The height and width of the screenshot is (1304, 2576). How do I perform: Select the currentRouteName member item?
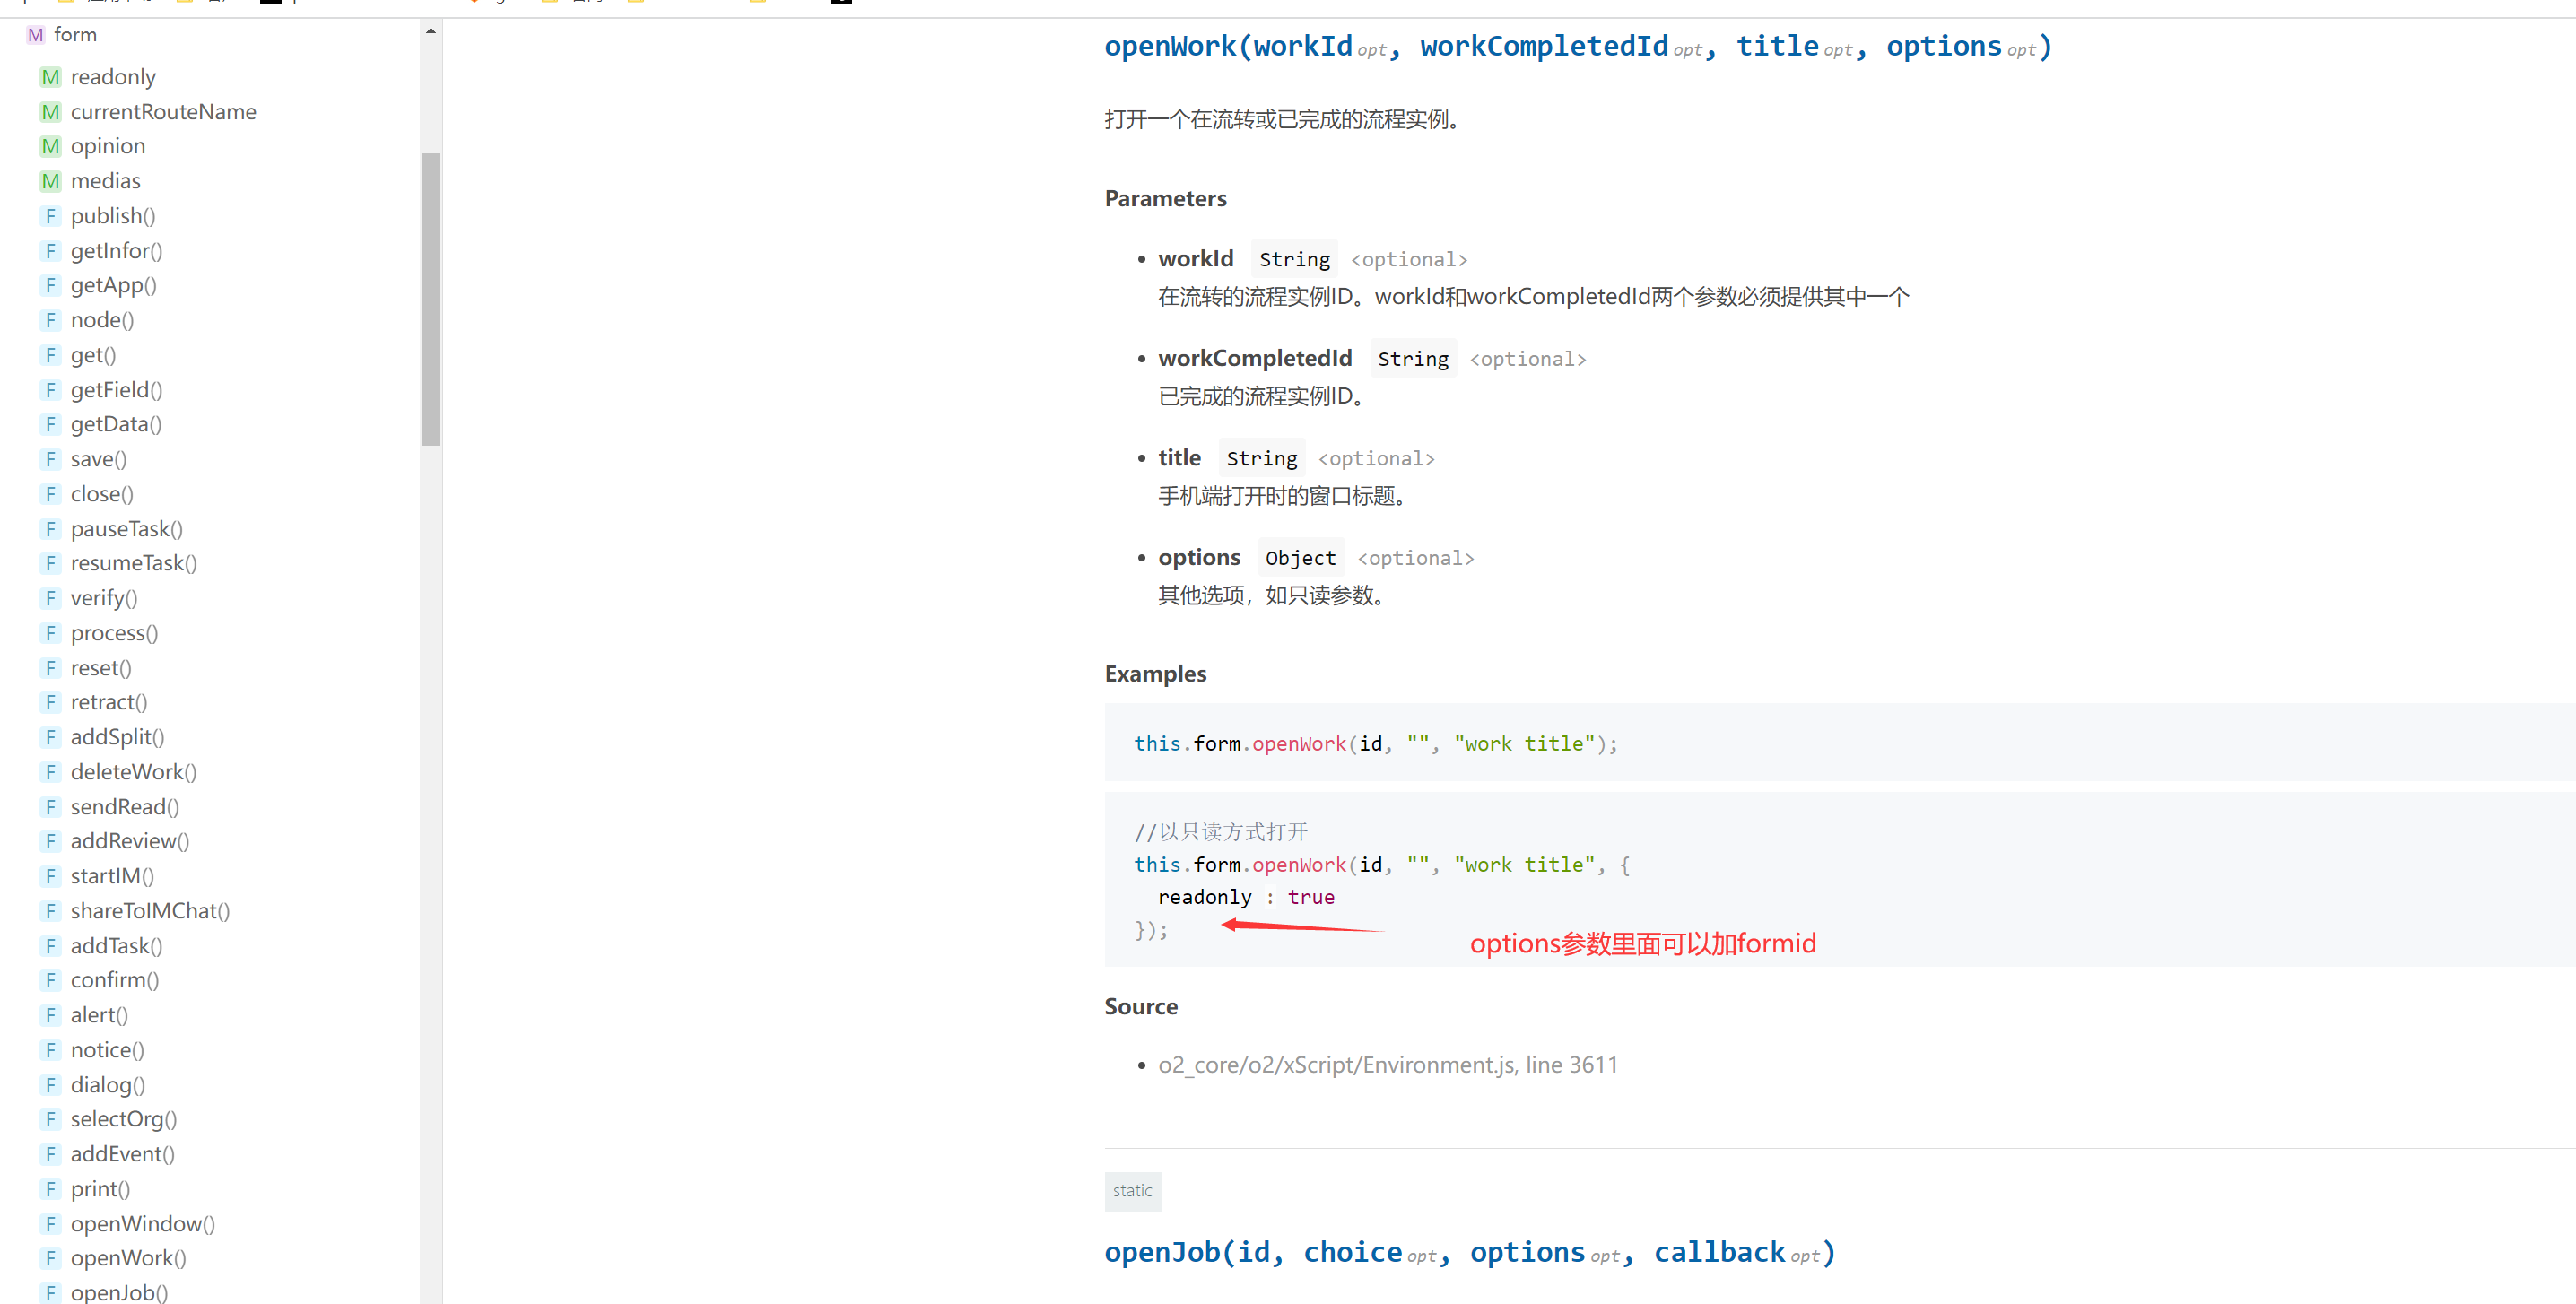pos(163,112)
